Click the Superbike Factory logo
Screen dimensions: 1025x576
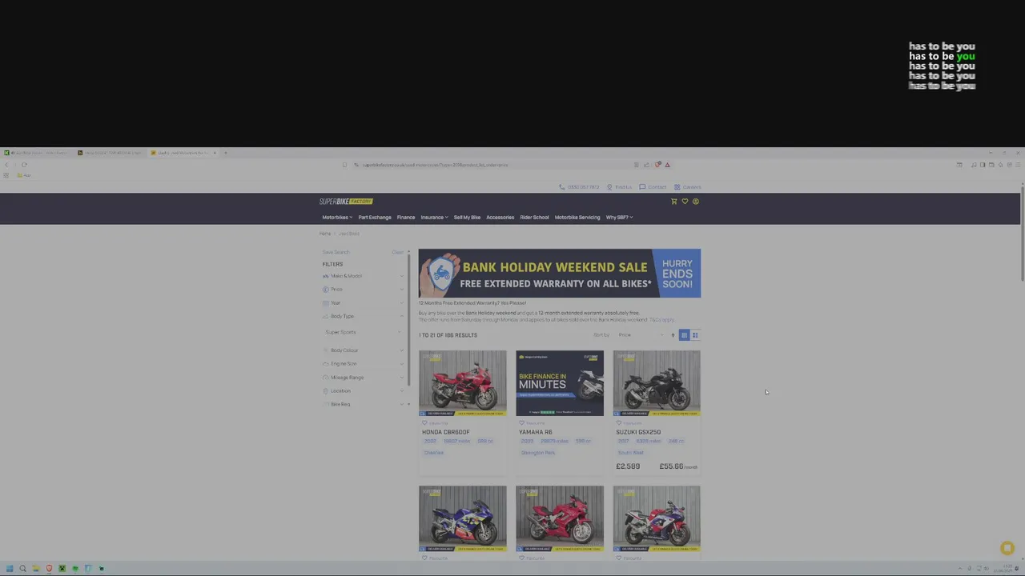(346, 202)
